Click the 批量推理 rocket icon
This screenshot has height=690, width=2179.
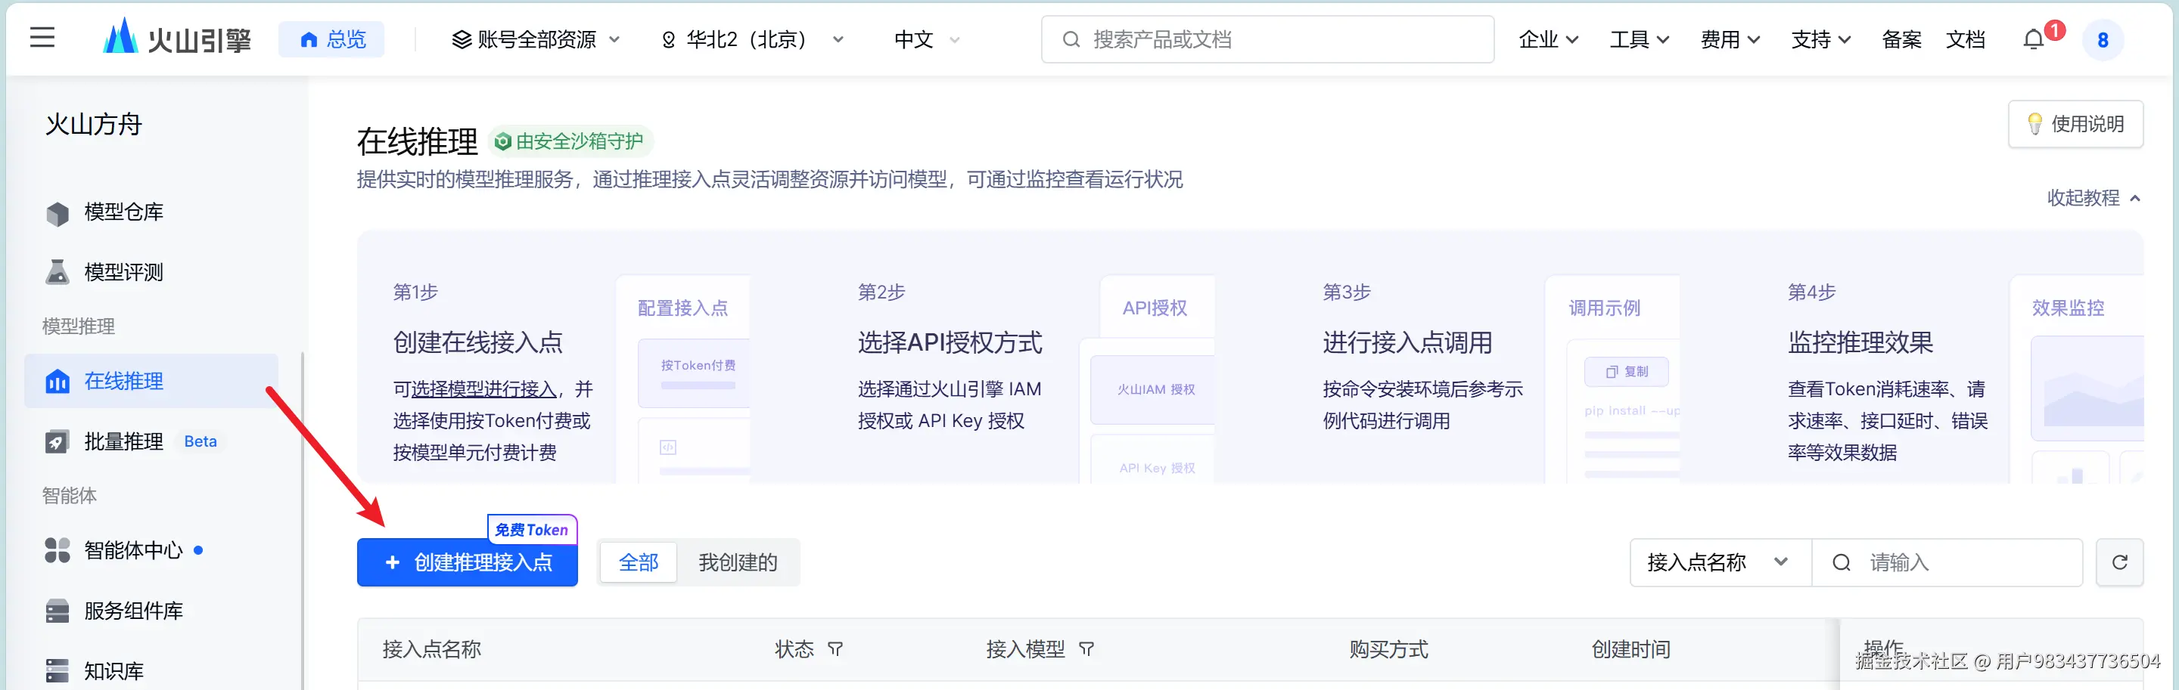pyautogui.click(x=58, y=441)
